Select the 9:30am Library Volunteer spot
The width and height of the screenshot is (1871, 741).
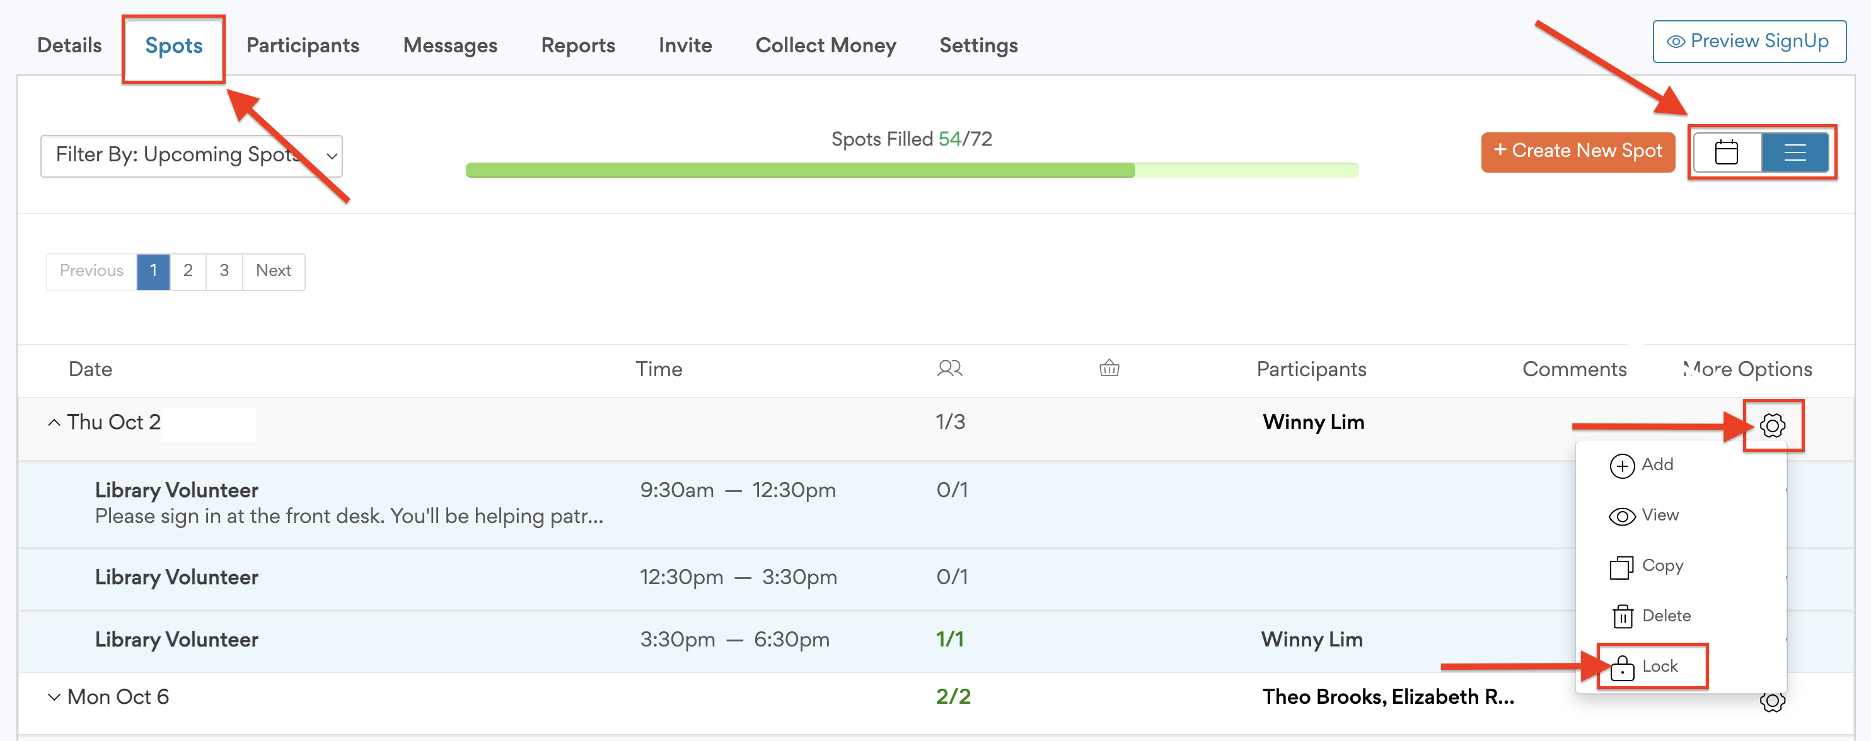pyautogui.click(x=935, y=503)
